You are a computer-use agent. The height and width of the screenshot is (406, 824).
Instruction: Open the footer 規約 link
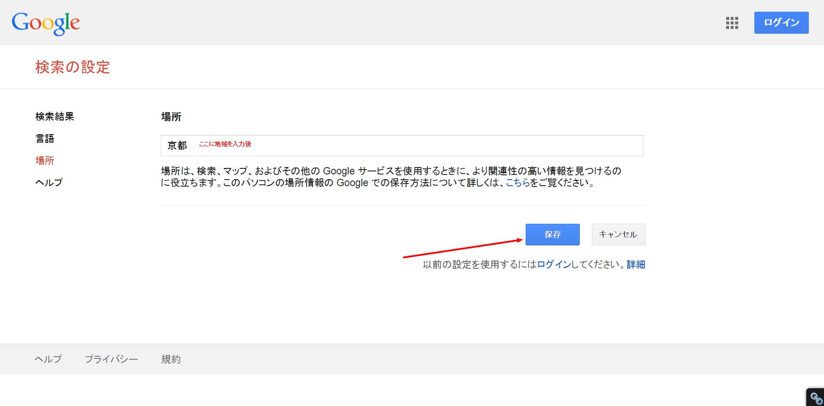tap(171, 359)
